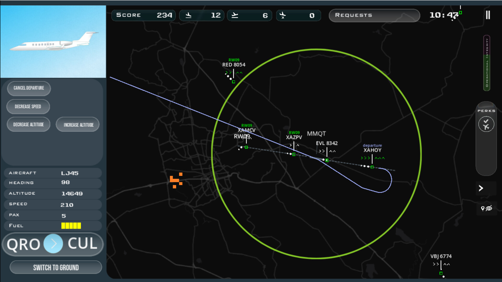This screenshot has height=282, width=502.
Task: Pause the game with the pause icon
Action: coord(488,15)
